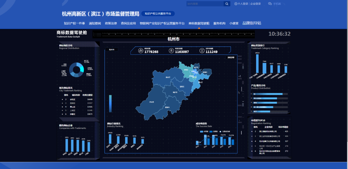This screenshot has height=169, width=348.
Task: Click the personal login user icon
Action: coord(236,4)
